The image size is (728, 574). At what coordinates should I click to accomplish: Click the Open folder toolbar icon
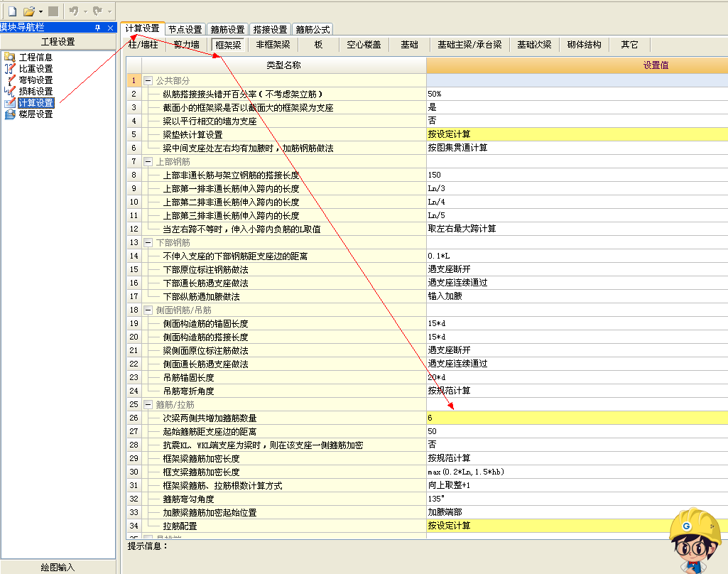tap(29, 11)
